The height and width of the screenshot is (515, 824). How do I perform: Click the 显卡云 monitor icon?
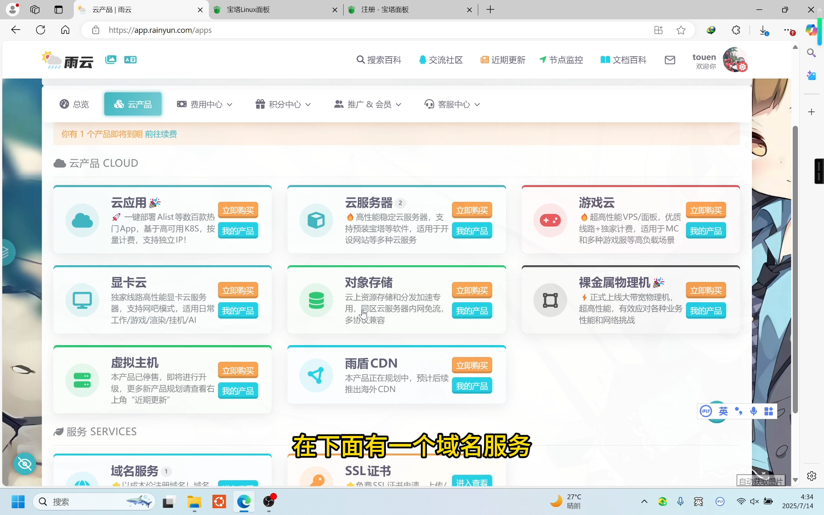pos(82,300)
